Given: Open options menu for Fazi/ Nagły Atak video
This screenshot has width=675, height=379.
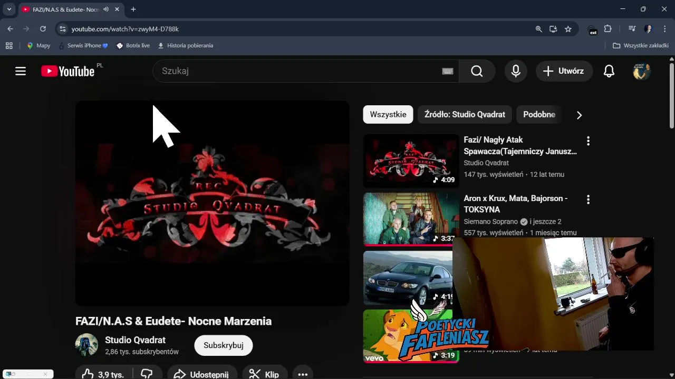Looking at the screenshot, I should tap(588, 141).
